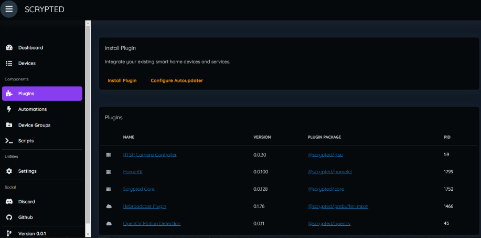Open the Automations section

click(x=42, y=109)
